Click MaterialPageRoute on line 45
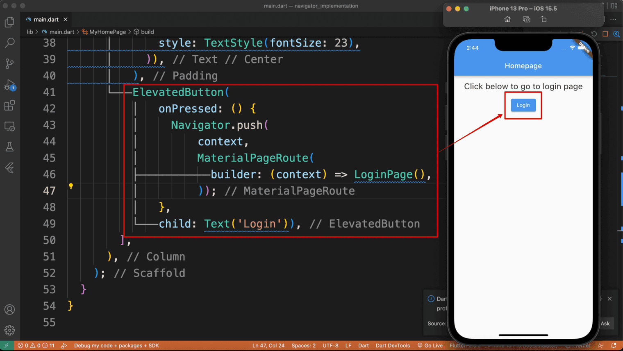This screenshot has height=351, width=623. click(x=252, y=158)
